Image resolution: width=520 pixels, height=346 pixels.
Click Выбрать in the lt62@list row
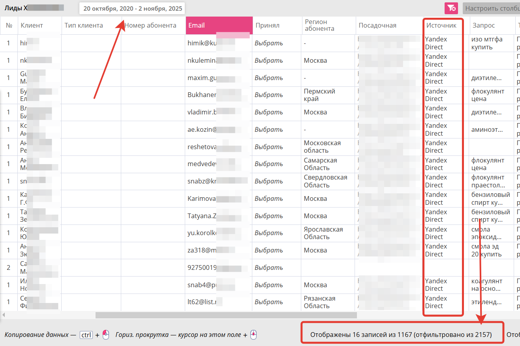pyautogui.click(x=268, y=302)
